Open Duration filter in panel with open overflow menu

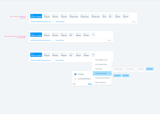tap(86, 55)
